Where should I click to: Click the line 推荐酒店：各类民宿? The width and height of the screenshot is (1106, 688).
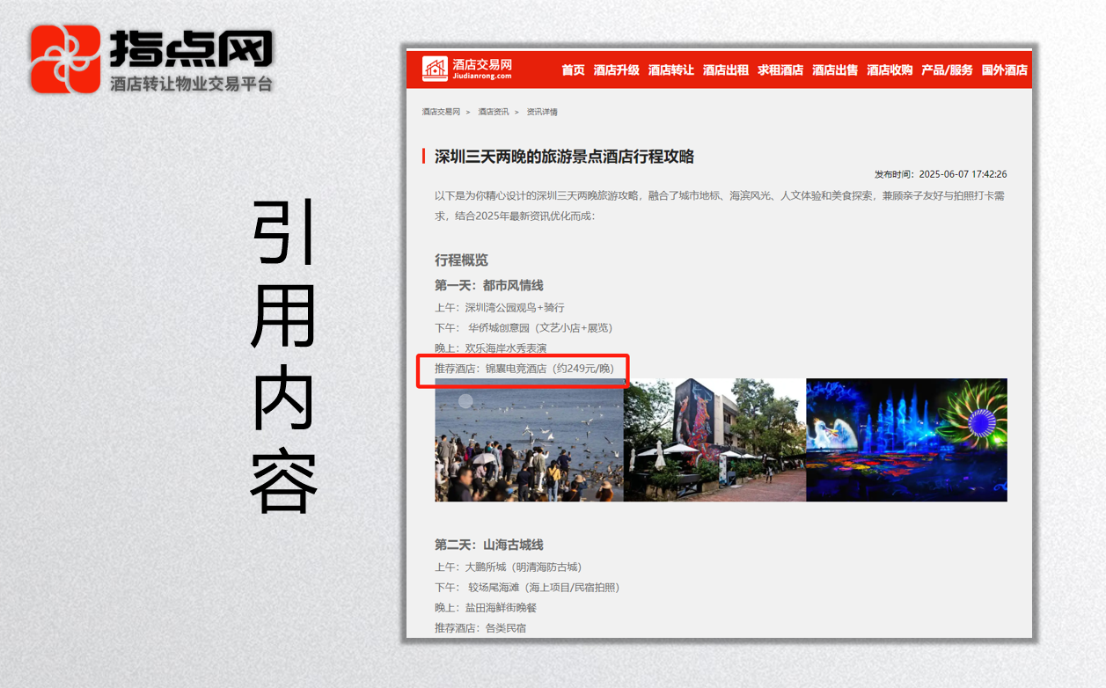coord(480,628)
